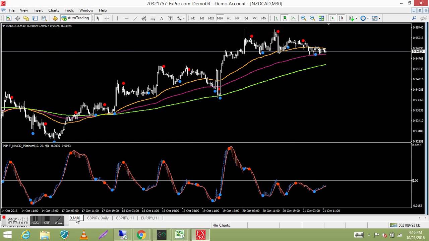Toggle the AutoTrading button

75,18
